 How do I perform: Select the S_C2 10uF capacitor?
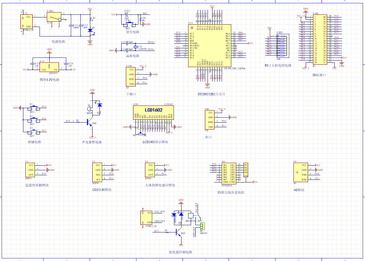point(80,25)
